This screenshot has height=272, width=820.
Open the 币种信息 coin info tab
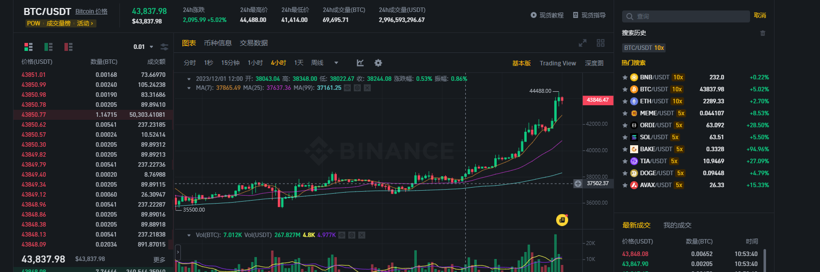218,43
